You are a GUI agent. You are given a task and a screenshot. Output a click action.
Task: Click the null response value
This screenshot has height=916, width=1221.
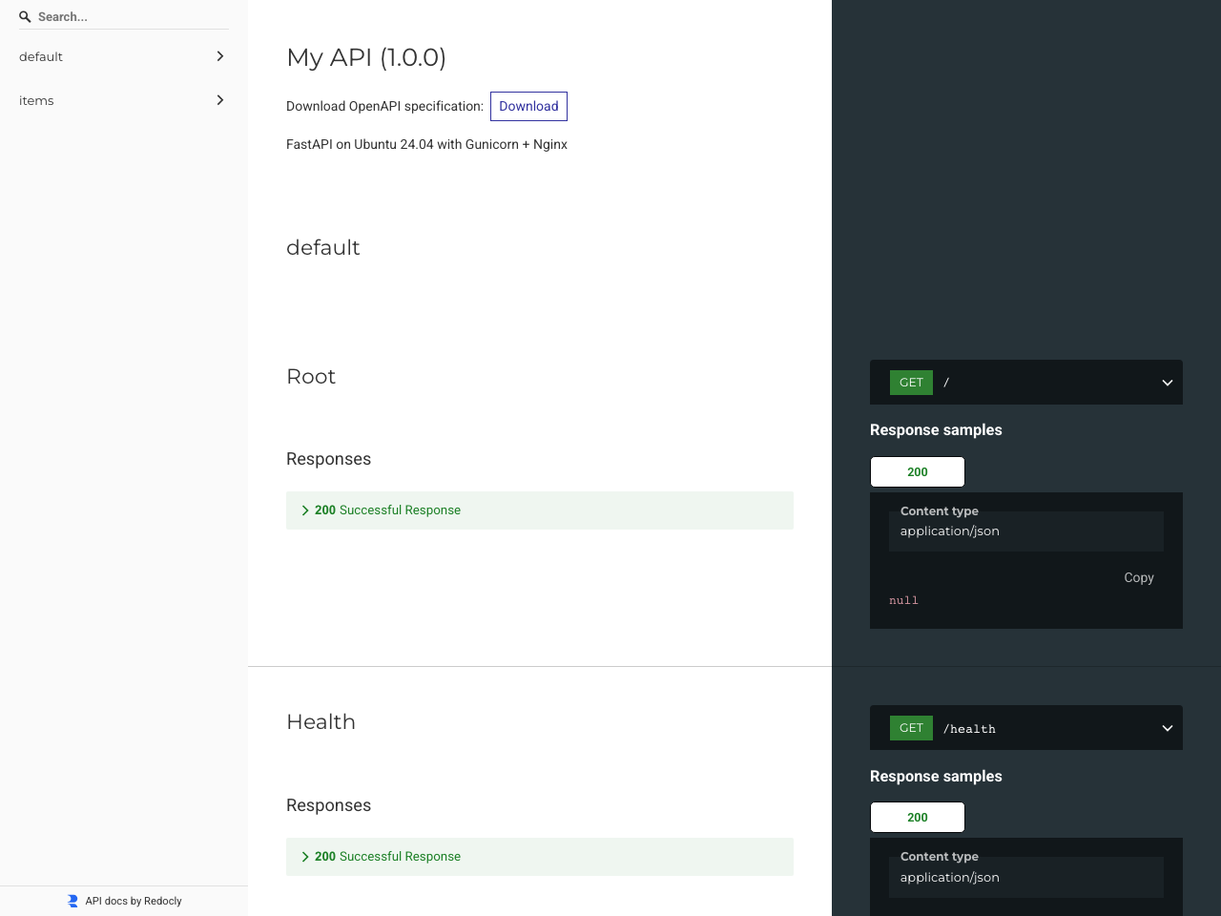(x=903, y=600)
